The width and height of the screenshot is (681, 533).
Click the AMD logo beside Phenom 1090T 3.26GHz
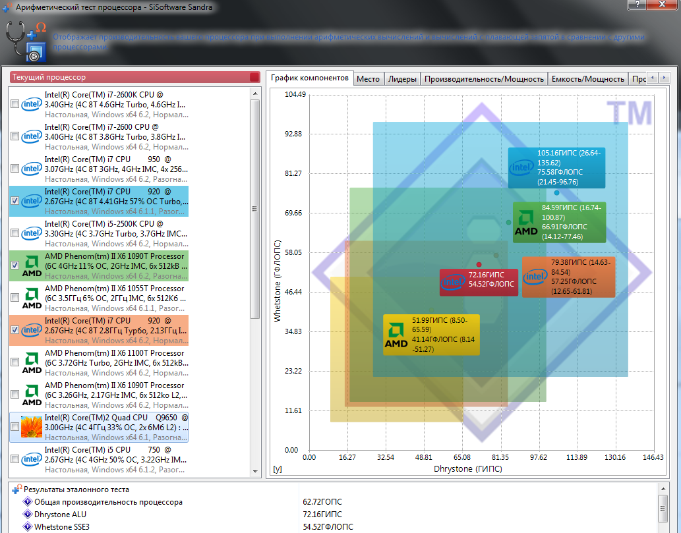pos(32,395)
